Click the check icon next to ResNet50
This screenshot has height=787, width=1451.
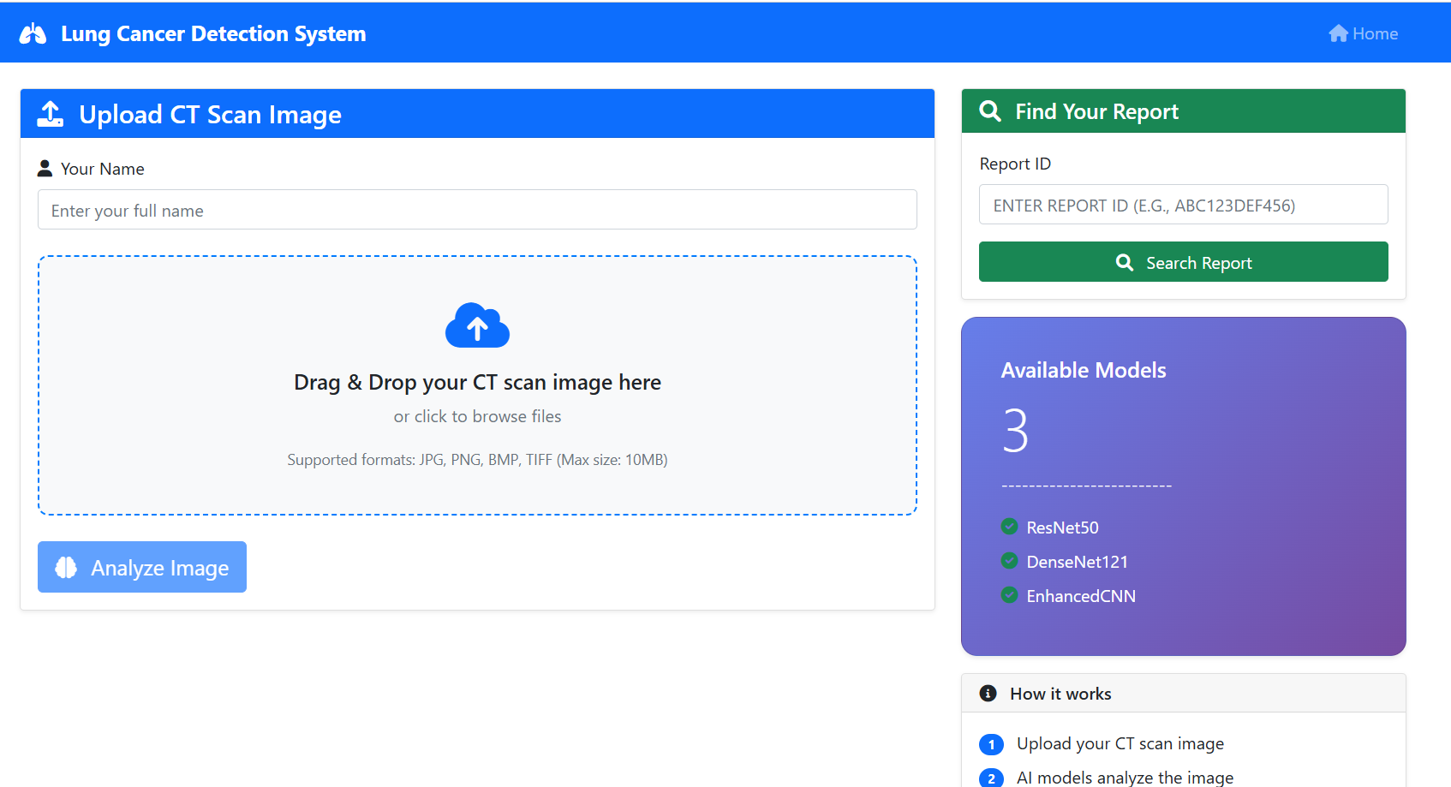pyautogui.click(x=1009, y=527)
